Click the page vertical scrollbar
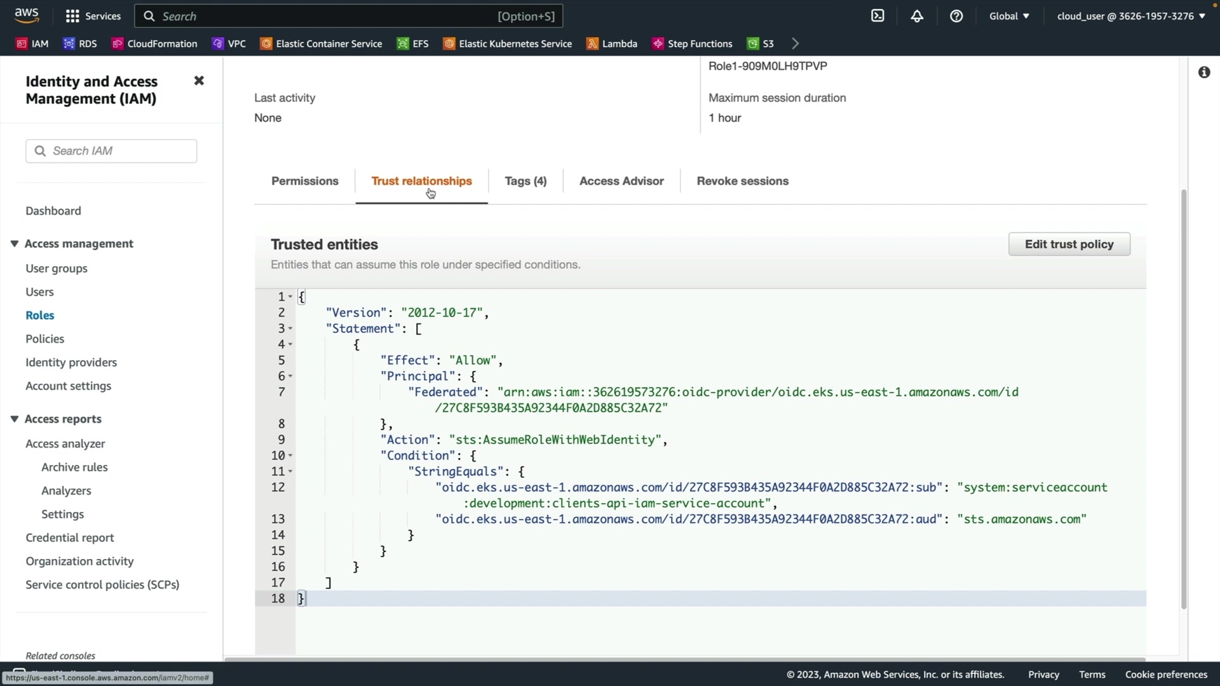 click(1183, 398)
